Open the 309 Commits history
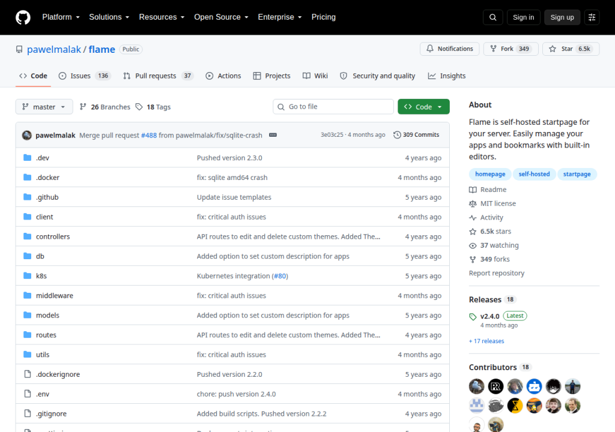 416,135
